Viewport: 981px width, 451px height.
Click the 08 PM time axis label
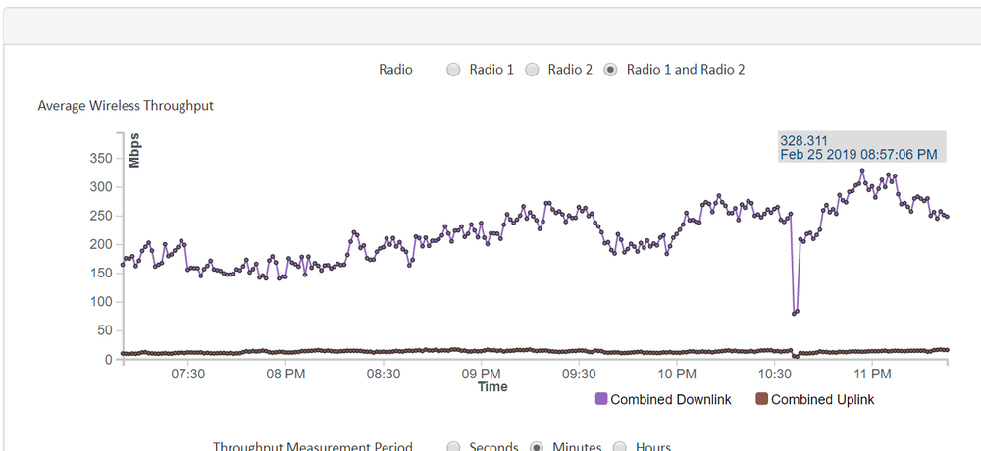pyautogui.click(x=285, y=375)
